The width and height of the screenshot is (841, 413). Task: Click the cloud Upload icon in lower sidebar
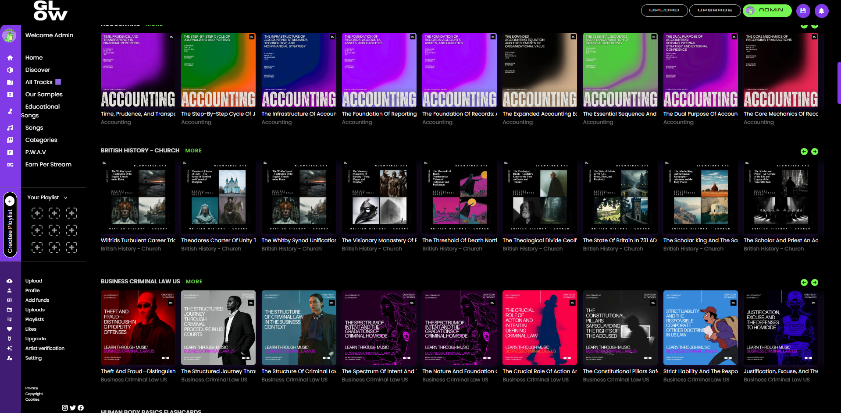pyautogui.click(x=10, y=281)
